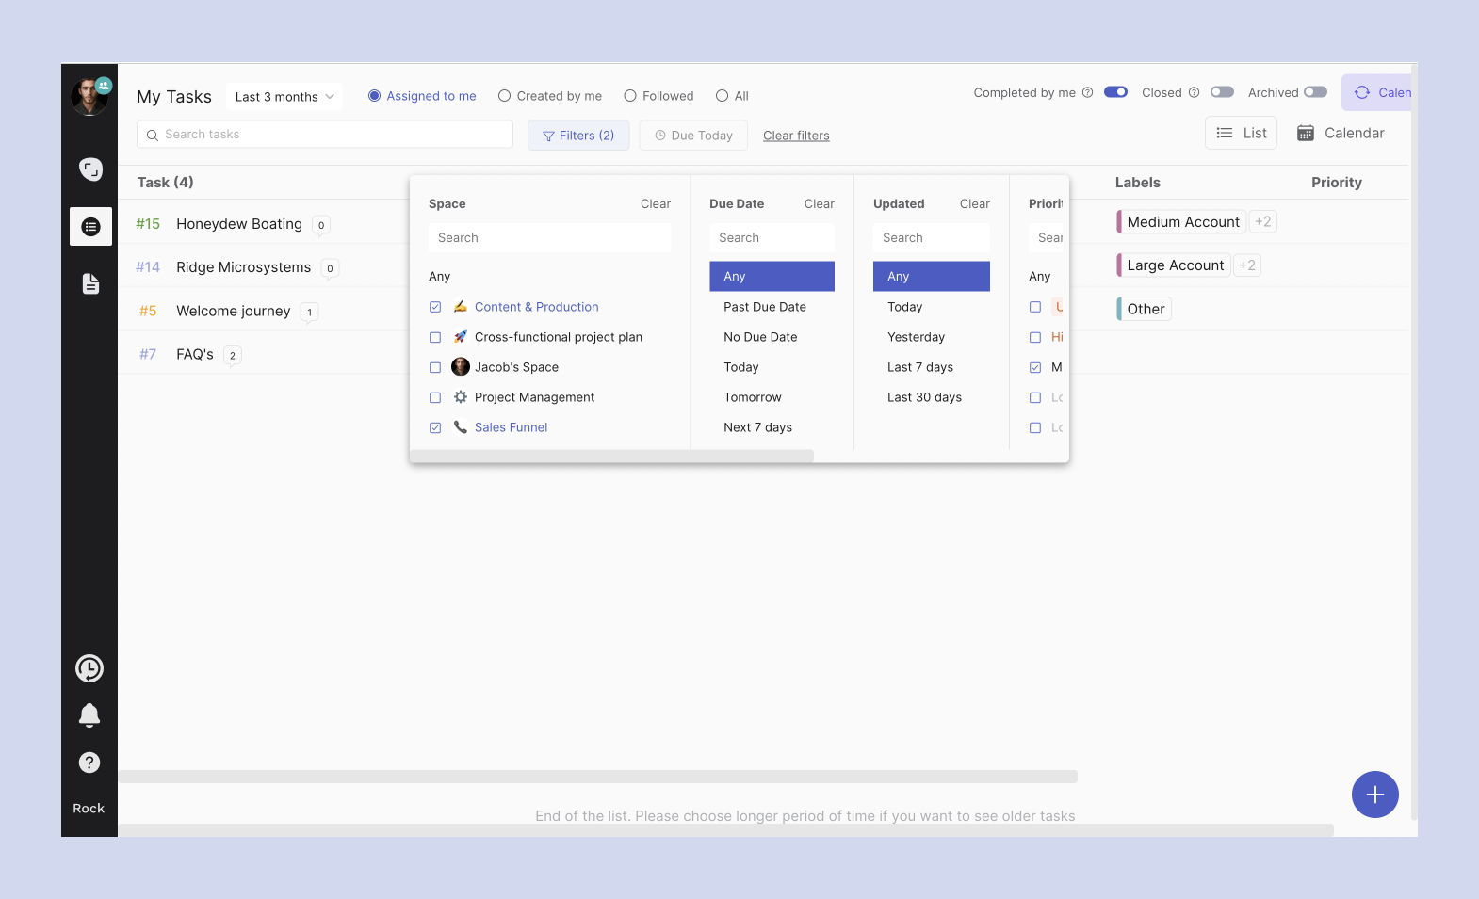The width and height of the screenshot is (1479, 899).
Task: Expand the Last 3 months dropdown
Action: click(x=284, y=97)
